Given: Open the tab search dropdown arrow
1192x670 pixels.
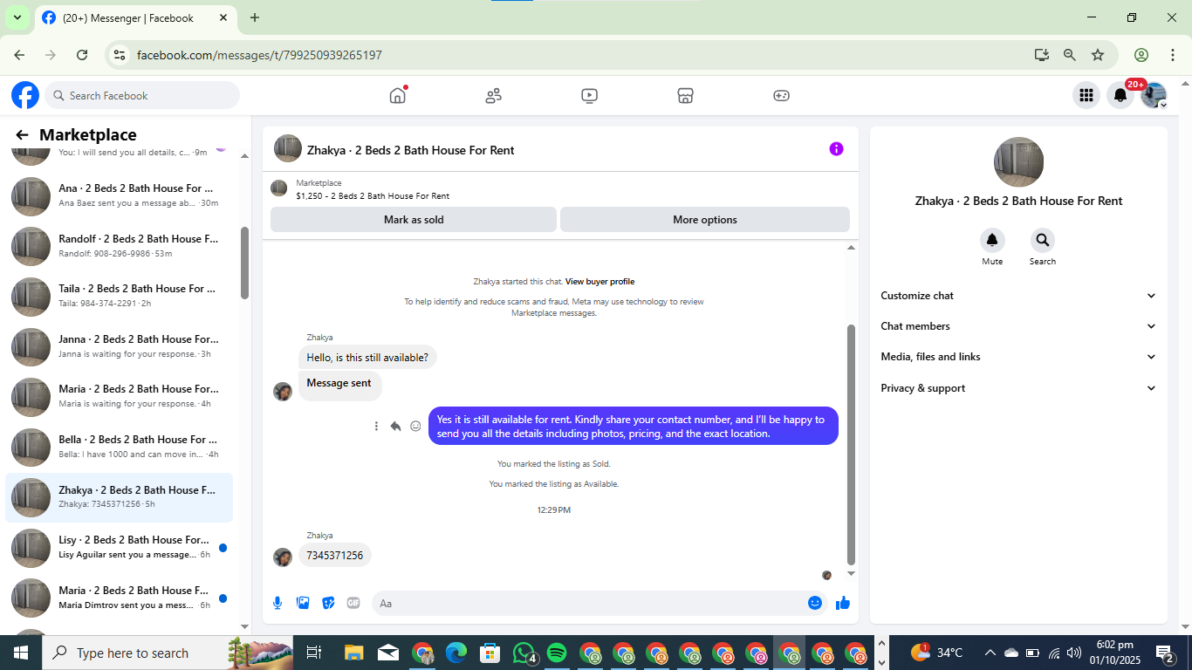Looking at the screenshot, I should click(x=17, y=17).
